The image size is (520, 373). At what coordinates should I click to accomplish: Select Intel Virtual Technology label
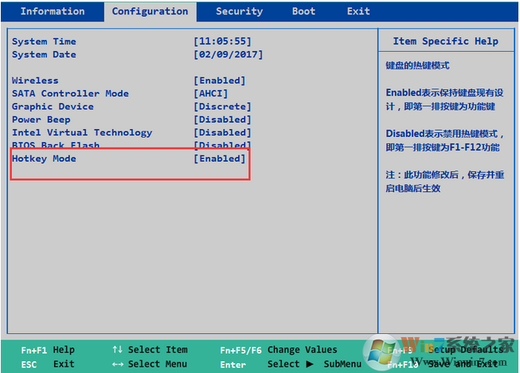pyautogui.click(x=82, y=133)
